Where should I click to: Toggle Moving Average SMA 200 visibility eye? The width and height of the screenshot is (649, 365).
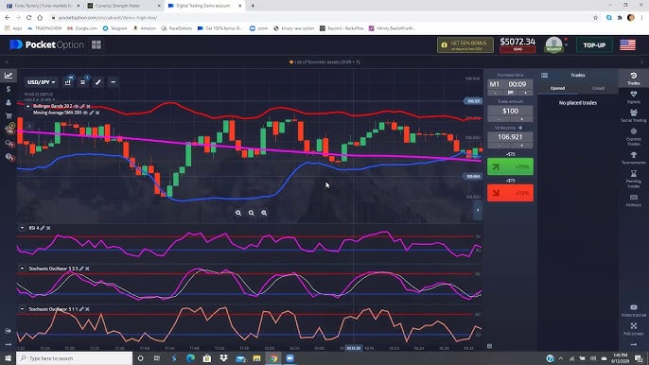click(x=85, y=113)
